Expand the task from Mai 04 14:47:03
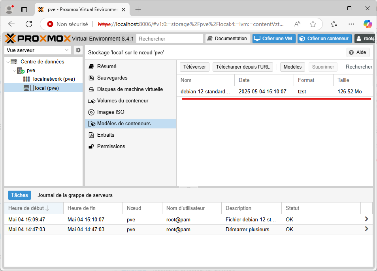The image size is (377, 271). pyautogui.click(x=366, y=229)
